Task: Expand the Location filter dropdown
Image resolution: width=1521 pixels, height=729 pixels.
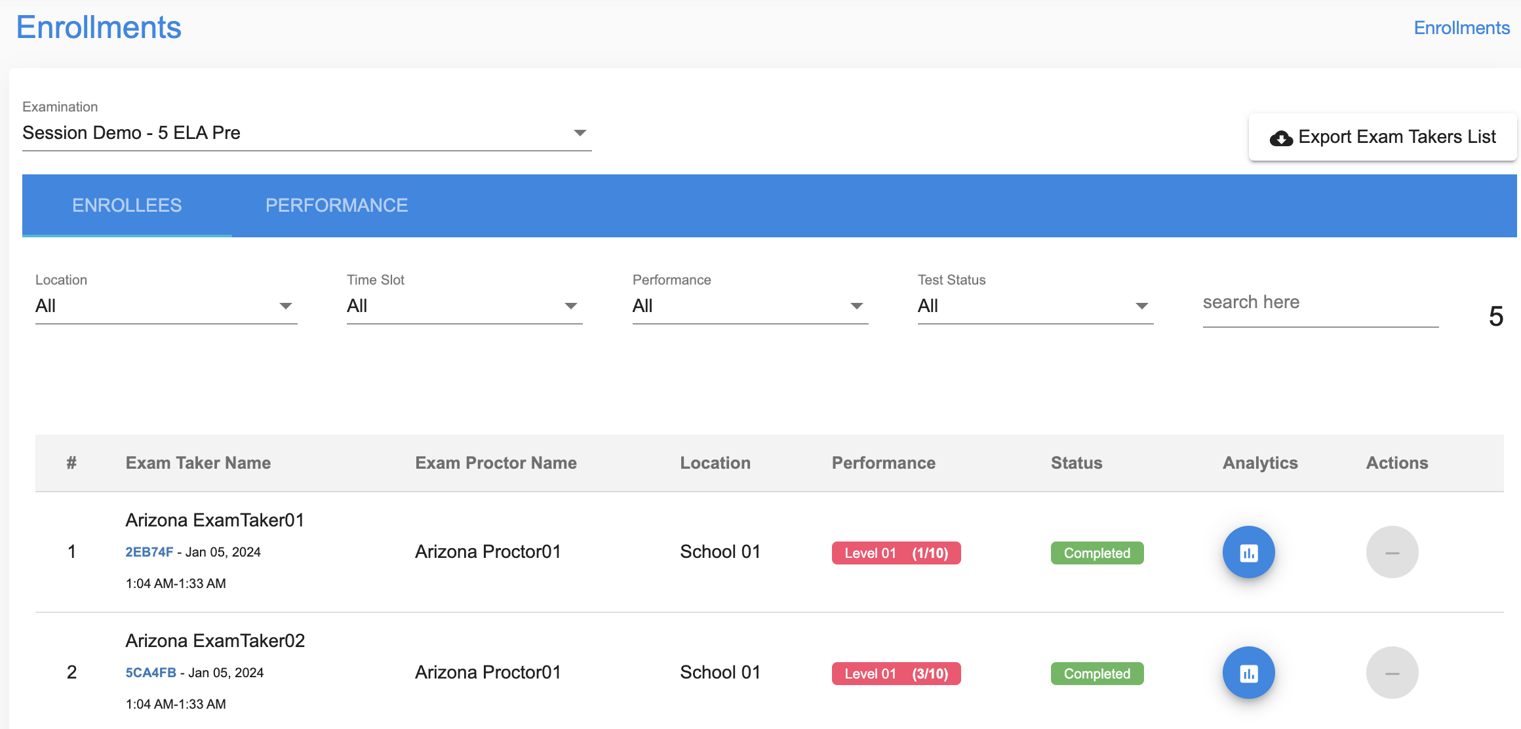Action: tap(285, 305)
